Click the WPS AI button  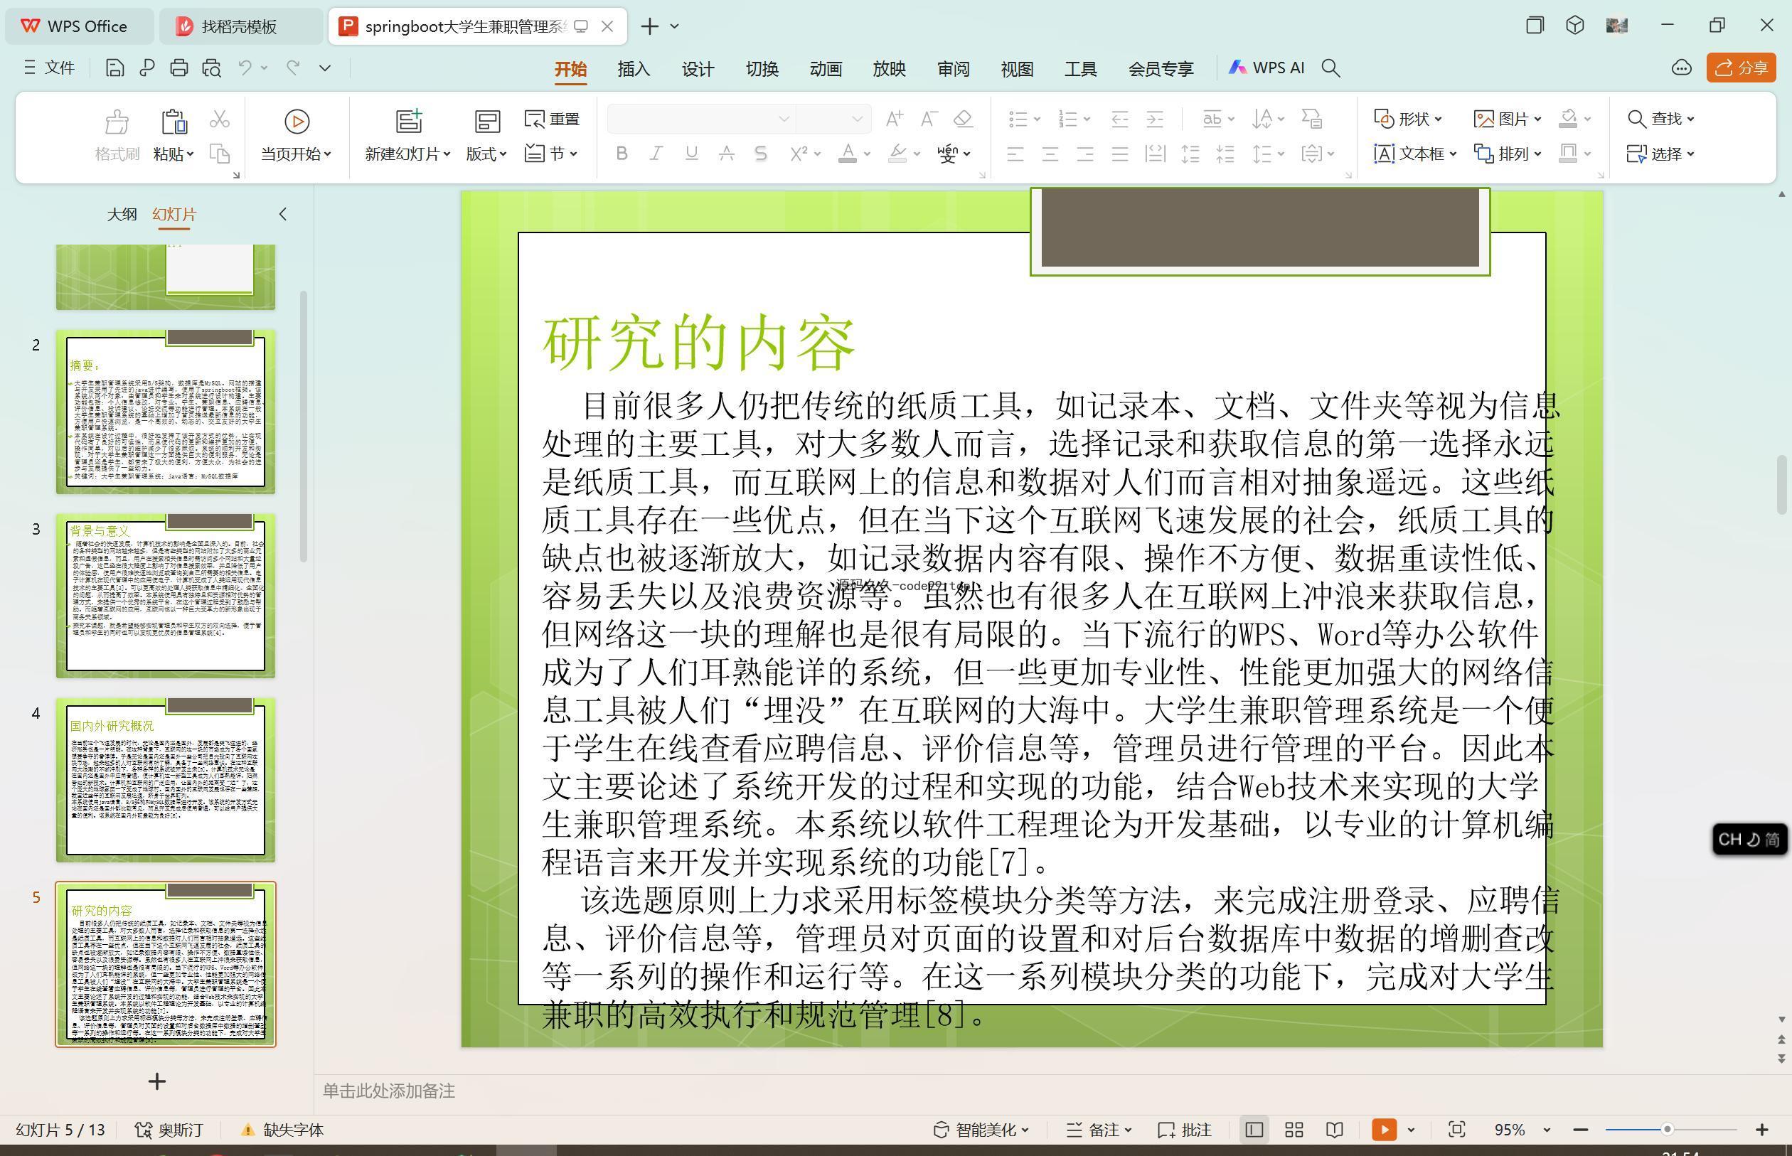coord(1266,68)
